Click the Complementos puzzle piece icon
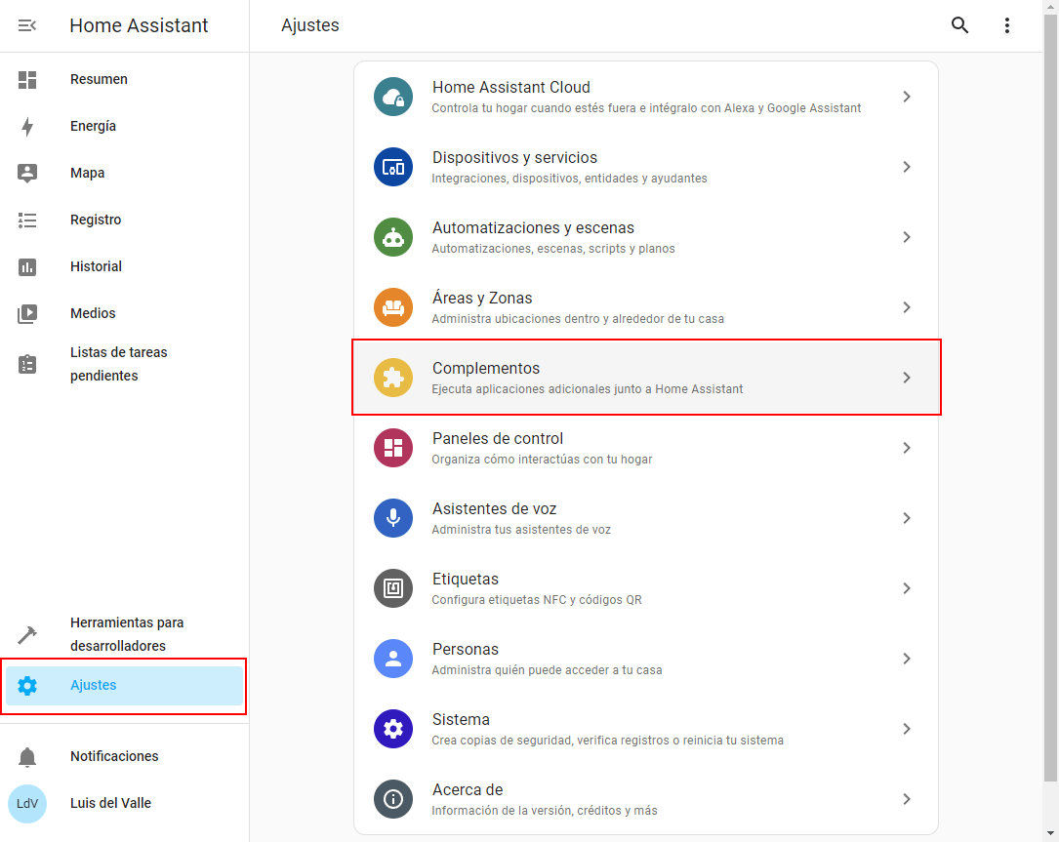The width and height of the screenshot is (1059, 842). 393,378
